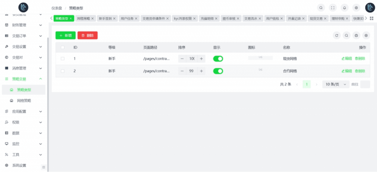Check the checkbox for row ID 2

point(63,71)
